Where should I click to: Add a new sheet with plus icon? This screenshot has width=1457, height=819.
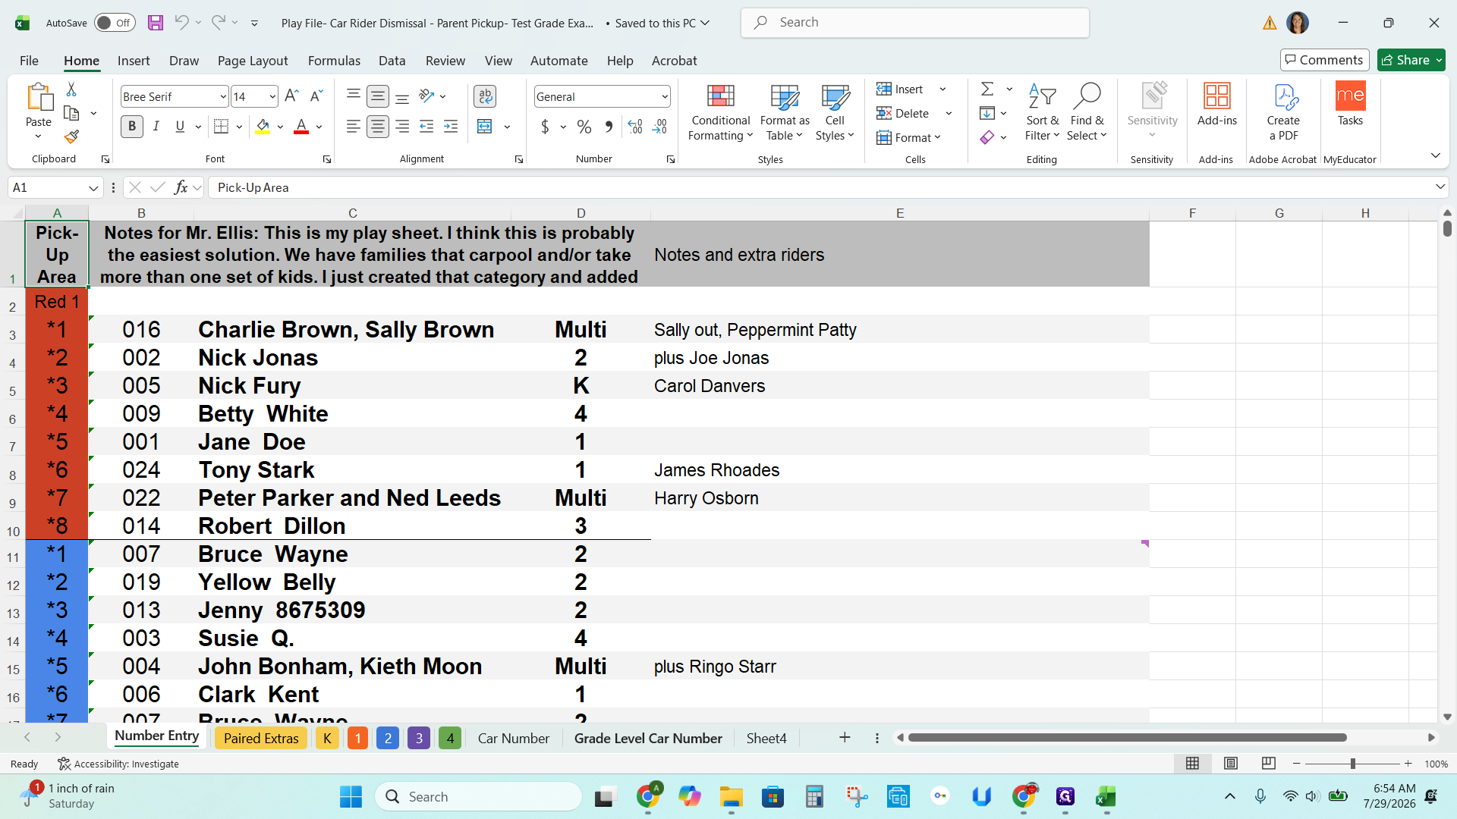pyautogui.click(x=845, y=738)
